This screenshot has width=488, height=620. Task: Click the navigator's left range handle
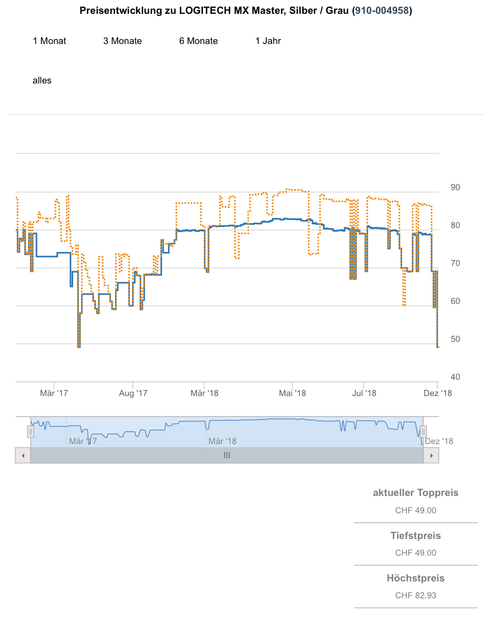31,432
